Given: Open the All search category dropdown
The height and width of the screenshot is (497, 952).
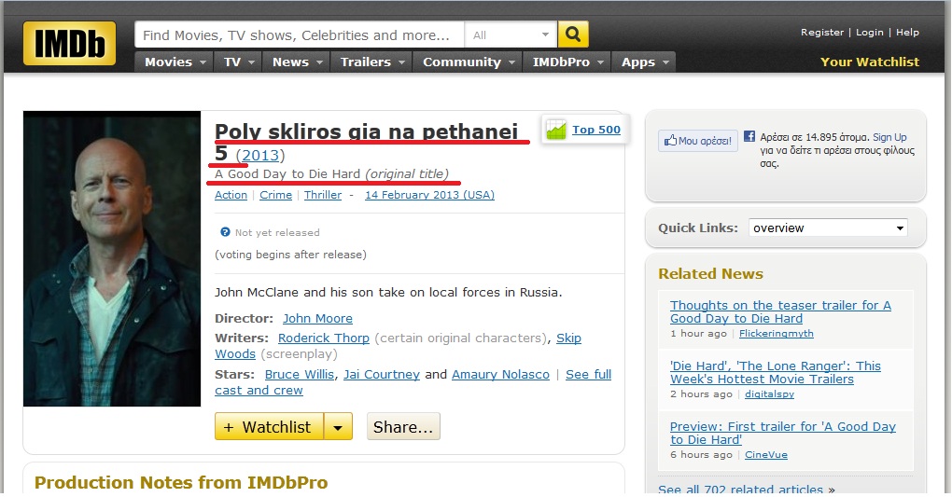Looking at the screenshot, I should pos(511,35).
